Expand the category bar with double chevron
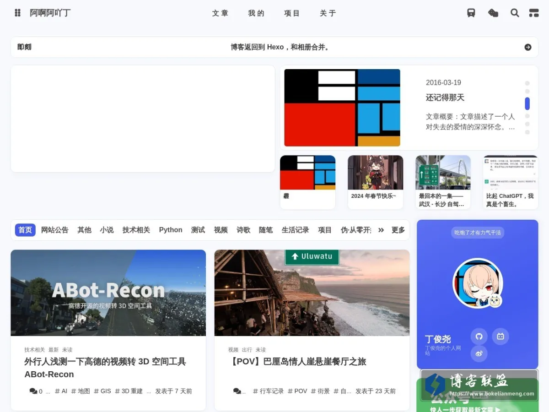Viewport: 549px width, 412px height. 381,230
